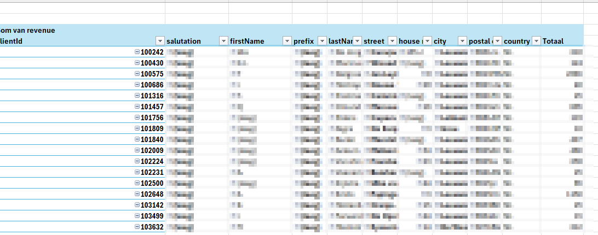This screenshot has height=235, width=598.
Task: Open the lastName column filter dropdown
Action: pos(357,41)
